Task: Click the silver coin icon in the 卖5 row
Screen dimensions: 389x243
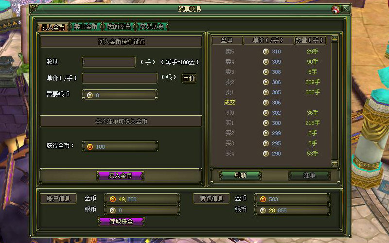Action: pyautogui.click(x=265, y=52)
